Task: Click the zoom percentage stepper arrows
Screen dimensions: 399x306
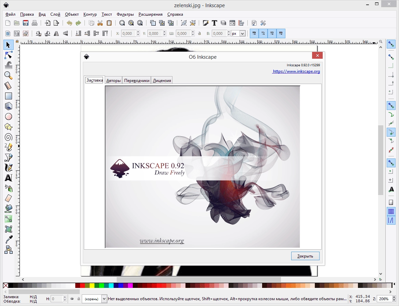Action: (x=394, y=299)
